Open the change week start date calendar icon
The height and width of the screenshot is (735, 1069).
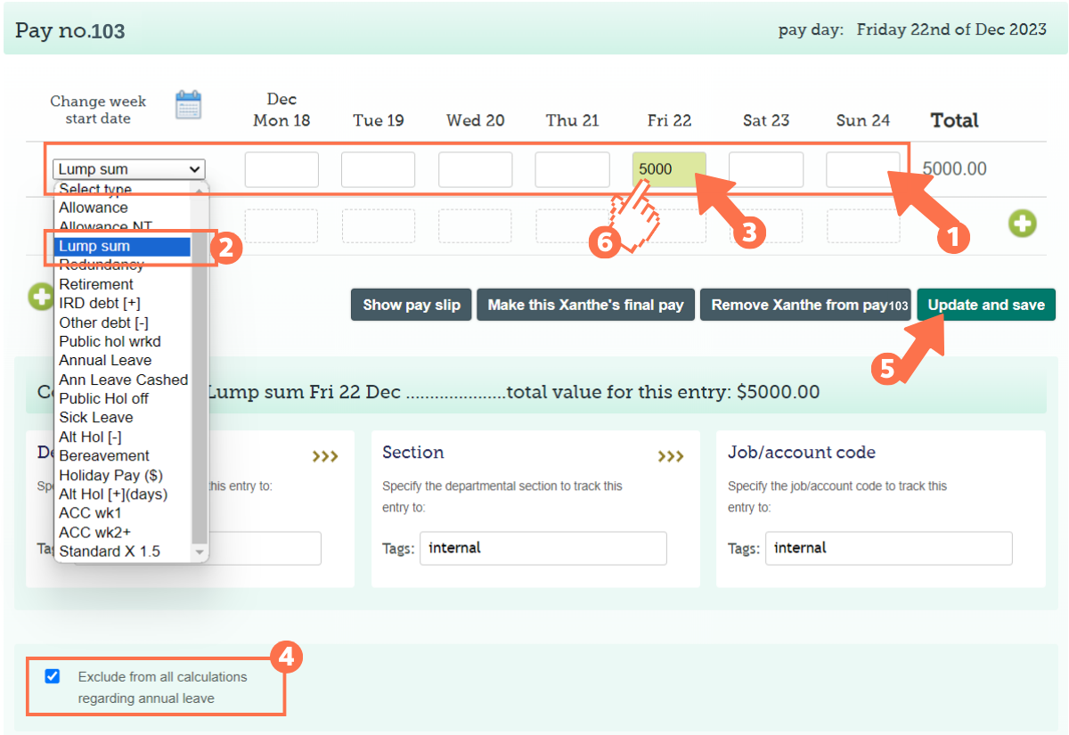(188, 105)
